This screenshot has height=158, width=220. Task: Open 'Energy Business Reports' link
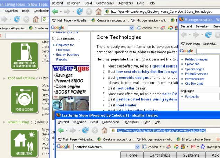[x=68, y=57]
